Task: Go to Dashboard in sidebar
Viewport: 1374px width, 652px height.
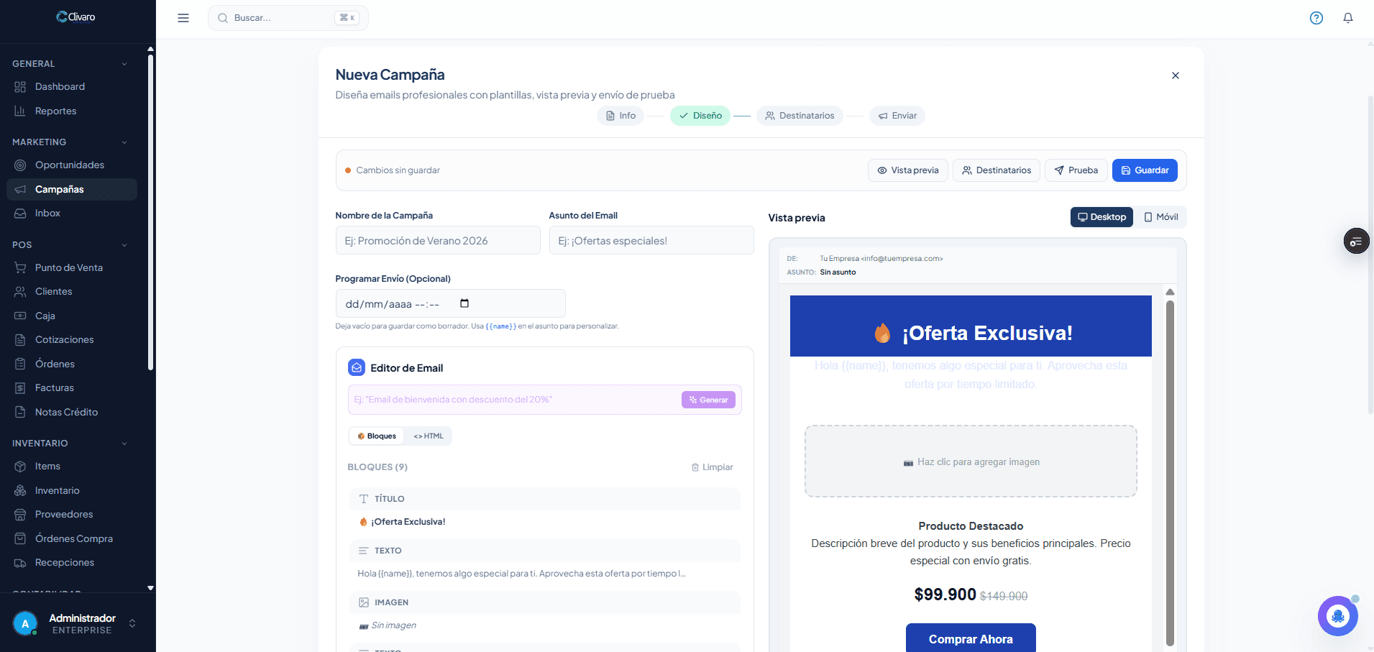Action: point(60,87)
